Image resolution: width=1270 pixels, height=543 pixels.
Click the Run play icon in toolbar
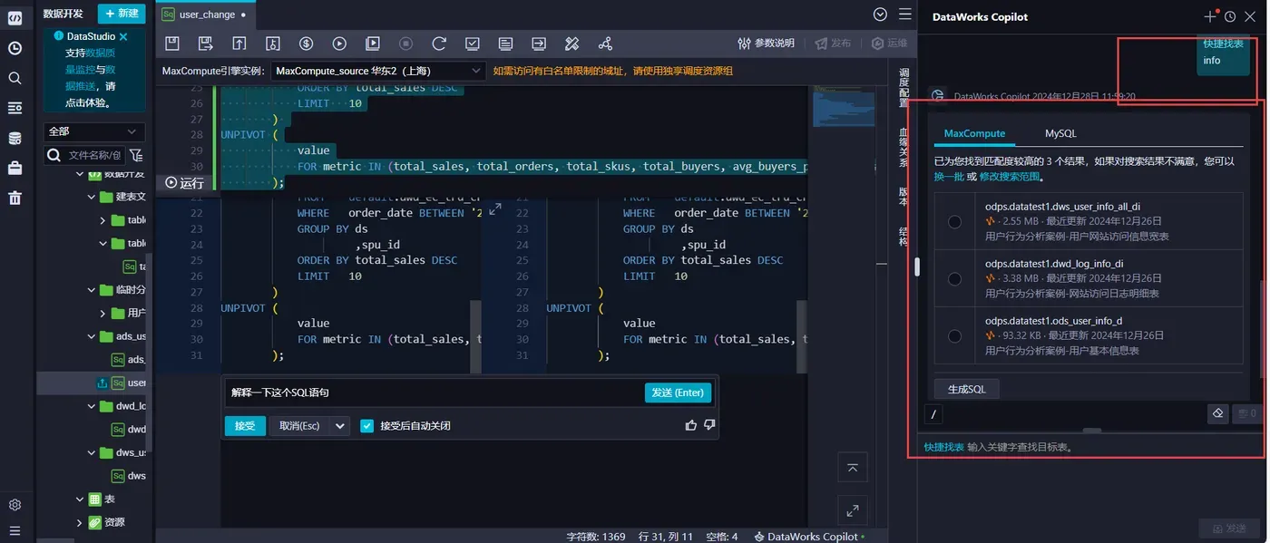click(339, 44)
